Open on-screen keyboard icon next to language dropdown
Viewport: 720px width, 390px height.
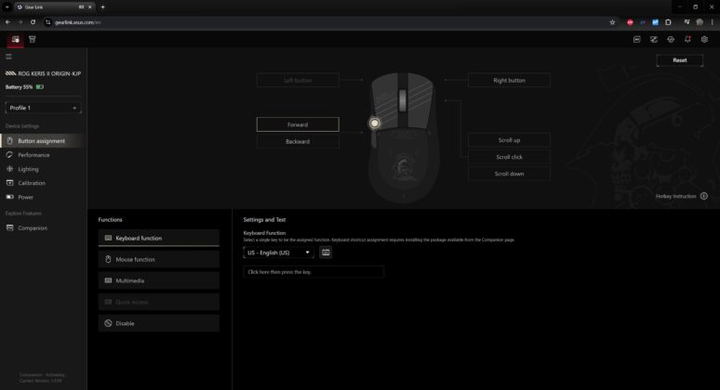(x=326, y=253)
